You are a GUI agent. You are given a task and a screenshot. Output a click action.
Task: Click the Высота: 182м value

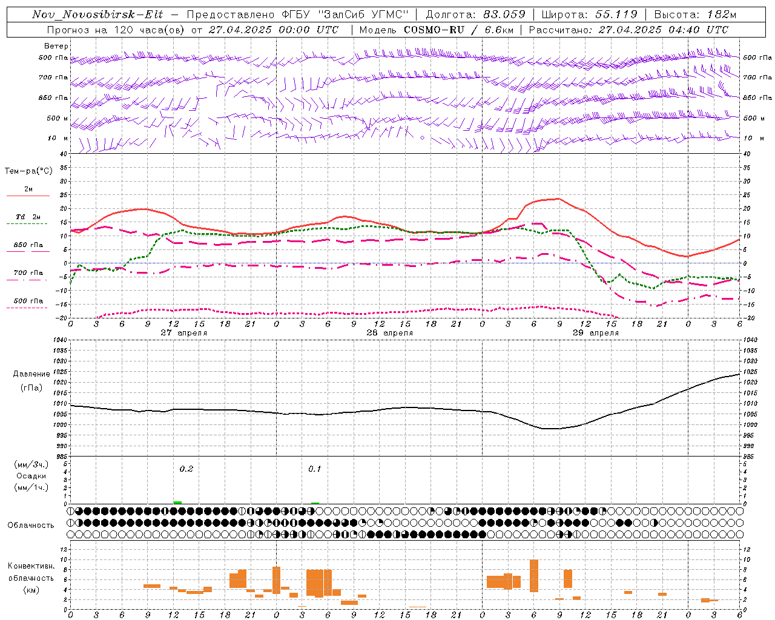click(x=695, y=15)
